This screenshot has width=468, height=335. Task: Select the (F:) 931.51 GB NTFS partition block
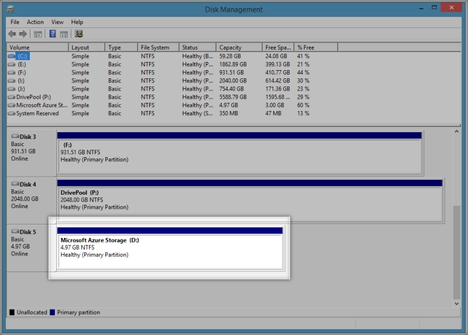point(239,153)
